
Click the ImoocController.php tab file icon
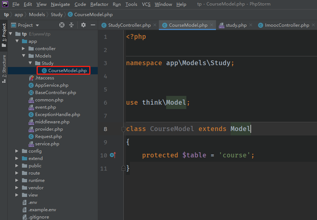coord(261,25)
